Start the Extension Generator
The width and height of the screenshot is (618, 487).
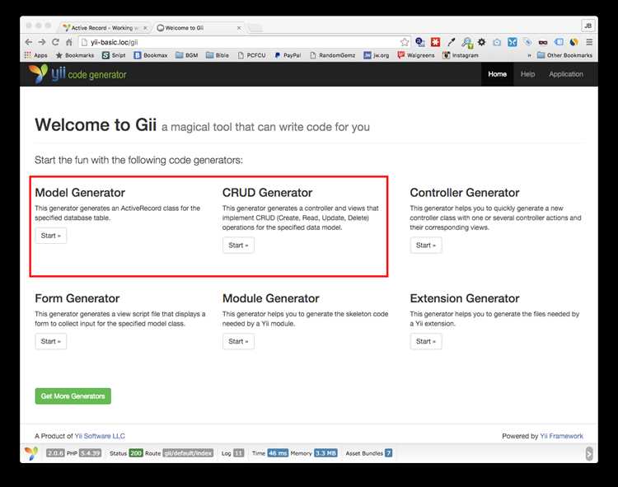point(426,341)
